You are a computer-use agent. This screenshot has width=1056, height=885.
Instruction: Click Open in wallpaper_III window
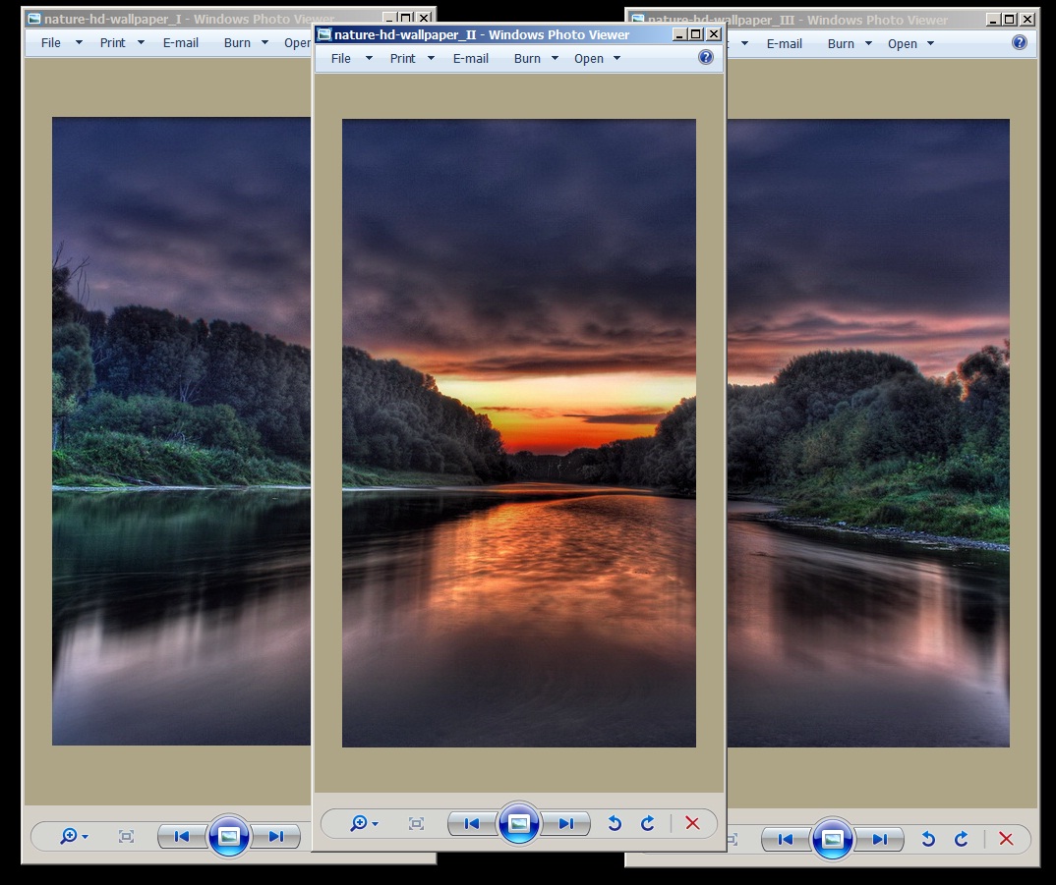pyautogui.click(x=903, y=44)
